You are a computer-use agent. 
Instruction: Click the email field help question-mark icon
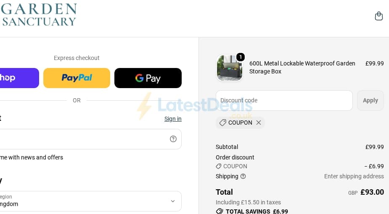pos(173,139)
